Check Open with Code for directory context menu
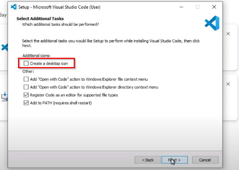 click(26, 87)
